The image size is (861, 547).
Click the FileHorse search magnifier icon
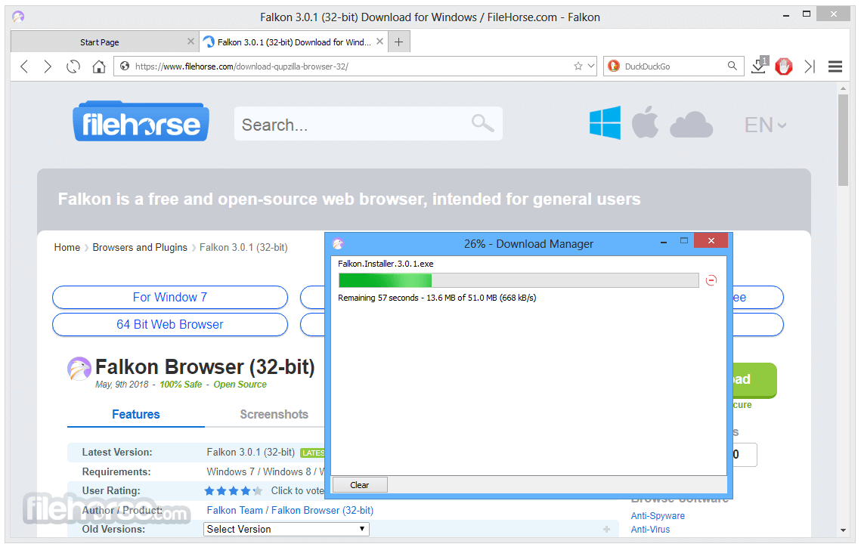click(483, 123)
